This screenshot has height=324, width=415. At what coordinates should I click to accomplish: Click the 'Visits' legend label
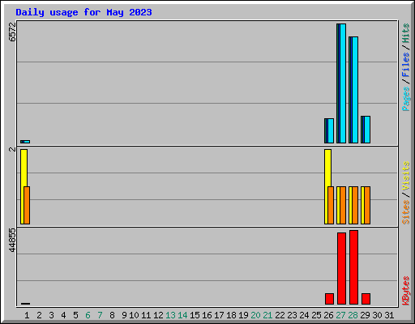[405, 177]
